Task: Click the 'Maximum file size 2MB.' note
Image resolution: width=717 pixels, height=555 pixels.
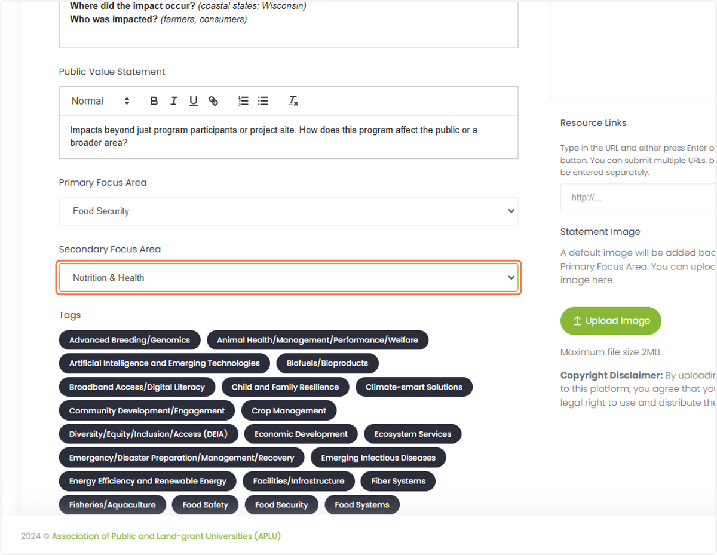Action: click(611, 352)
